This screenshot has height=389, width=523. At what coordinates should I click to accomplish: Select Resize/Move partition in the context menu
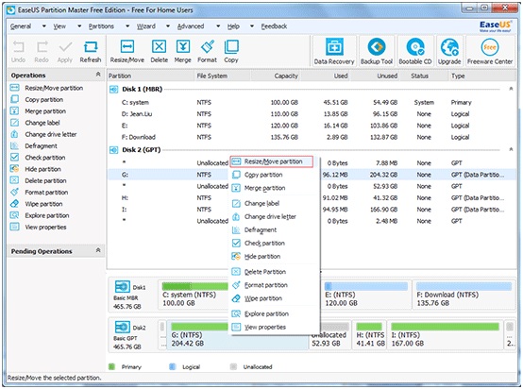click(x=272, y=161)
